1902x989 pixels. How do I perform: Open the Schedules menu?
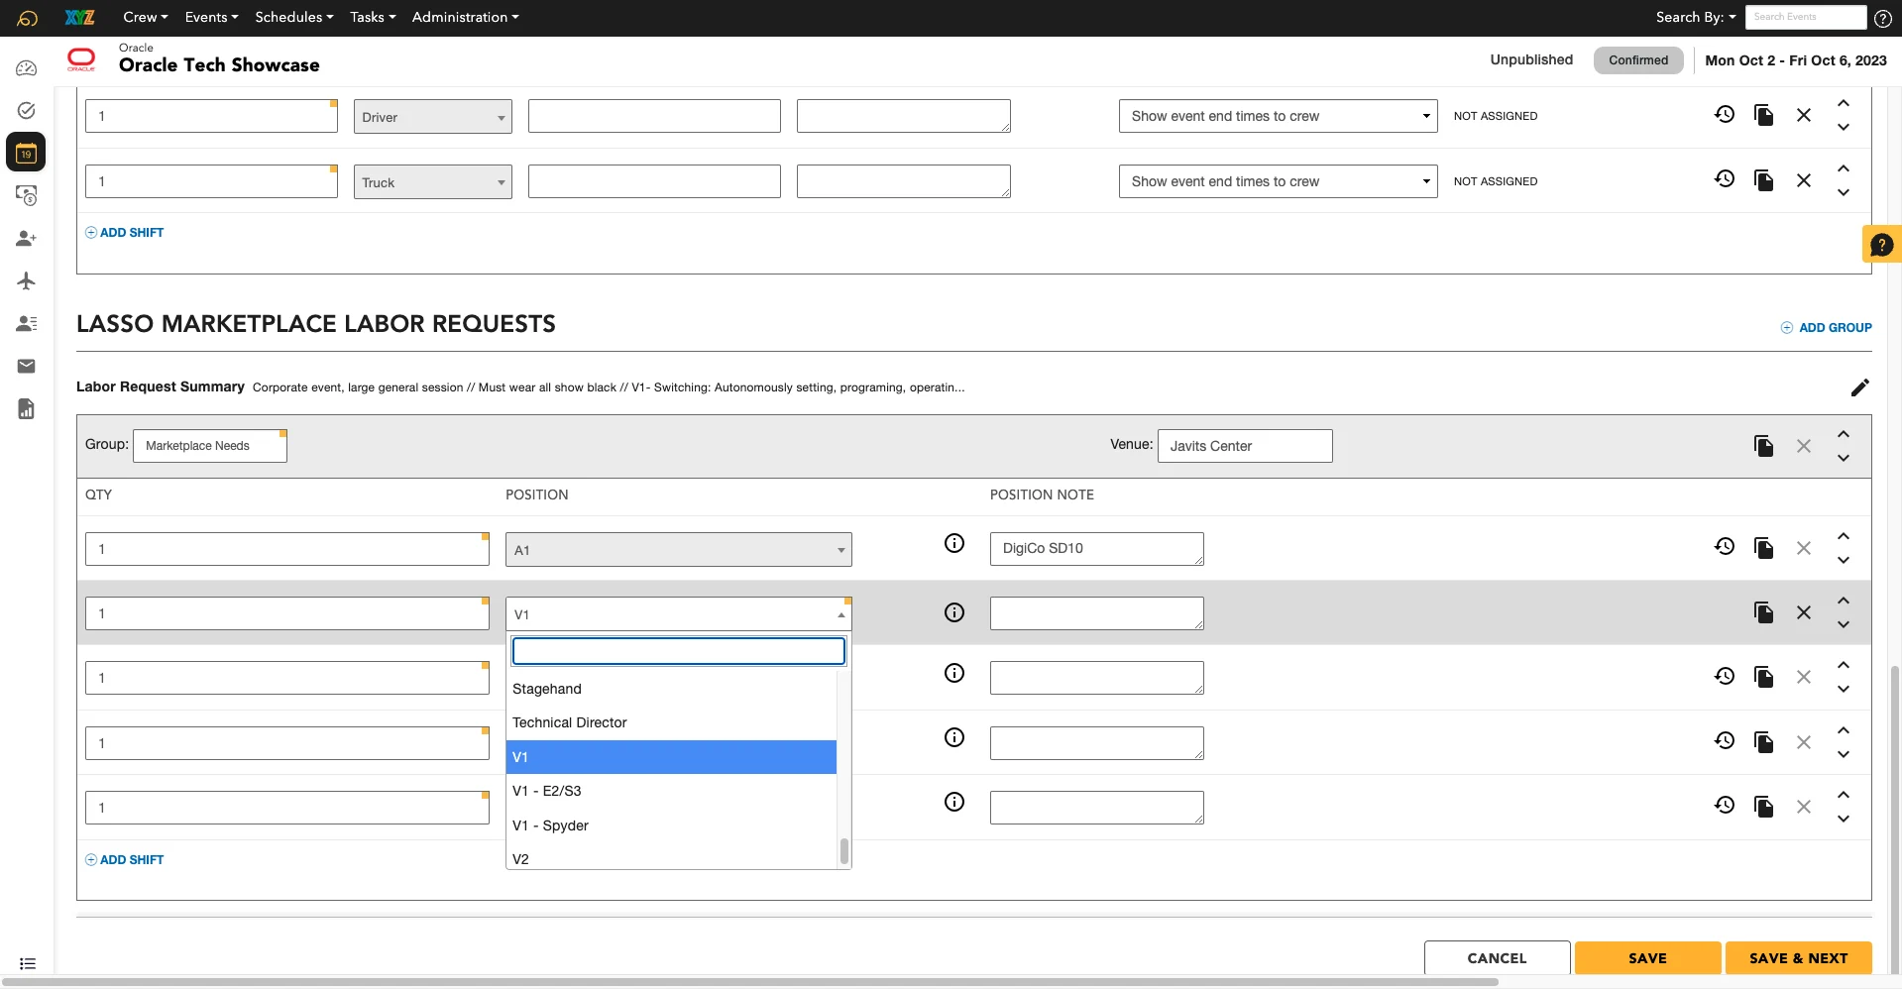(294, 17)
